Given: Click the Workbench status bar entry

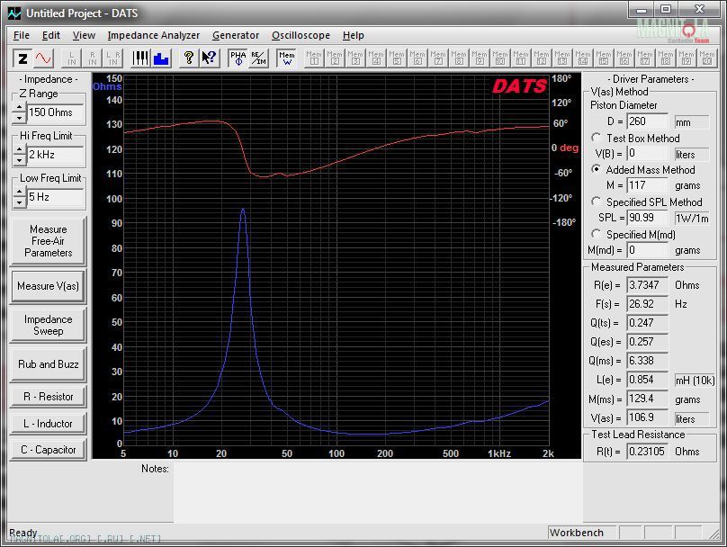Looking at the screenshot, I should coord(582,533).
